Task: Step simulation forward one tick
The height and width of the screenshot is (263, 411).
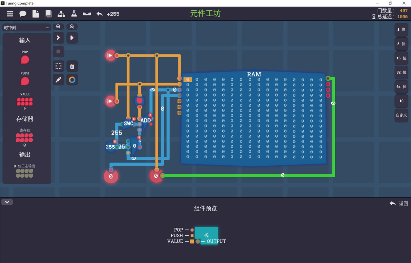Action: point(58,38)
